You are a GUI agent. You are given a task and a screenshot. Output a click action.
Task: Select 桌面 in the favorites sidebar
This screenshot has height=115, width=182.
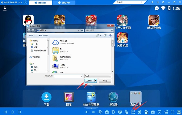point(35,47)
